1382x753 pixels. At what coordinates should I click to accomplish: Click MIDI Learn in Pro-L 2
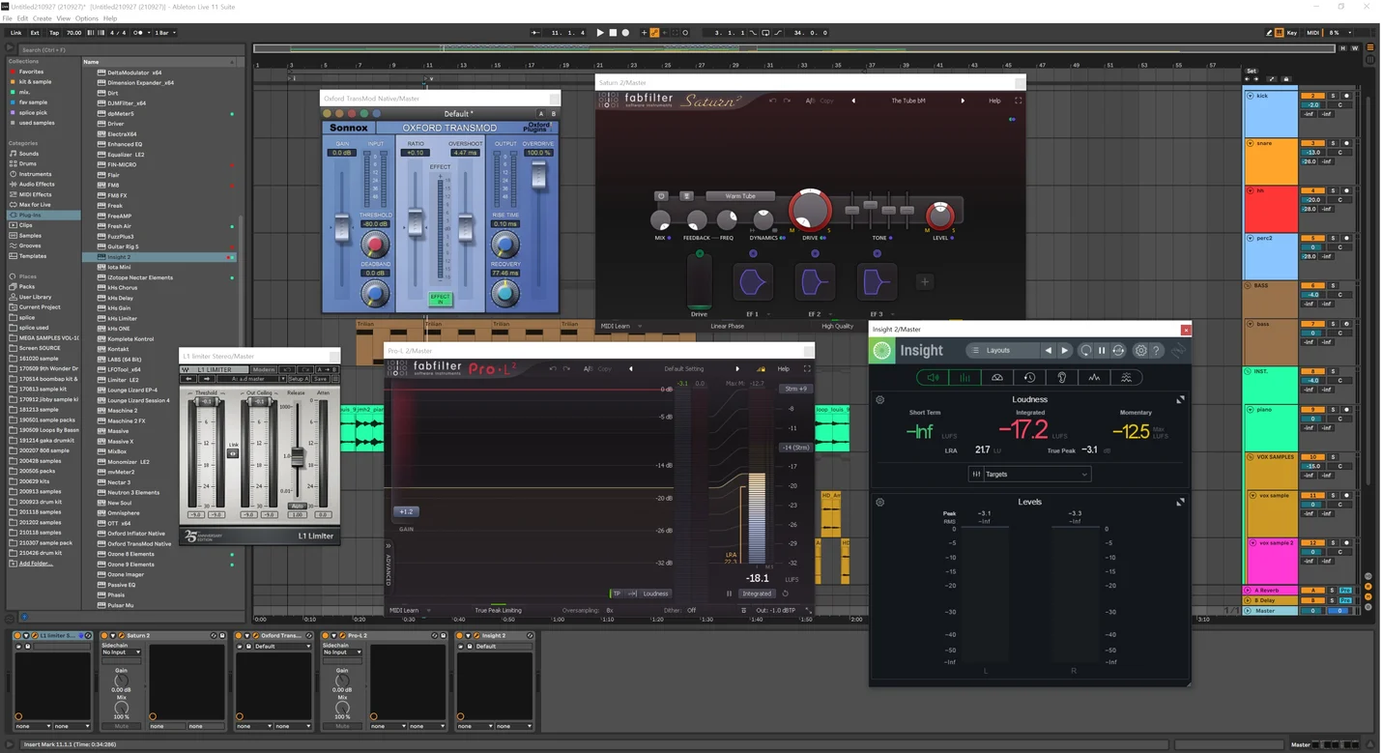pyautogui.click(x=404, y=610)
